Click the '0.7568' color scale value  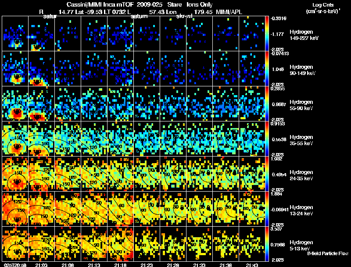[278, 245]
